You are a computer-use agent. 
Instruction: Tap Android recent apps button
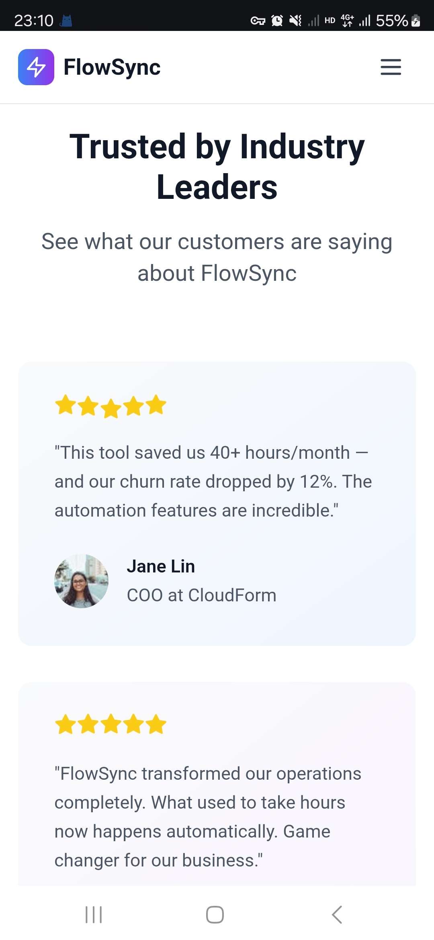[x=94, y=915]
